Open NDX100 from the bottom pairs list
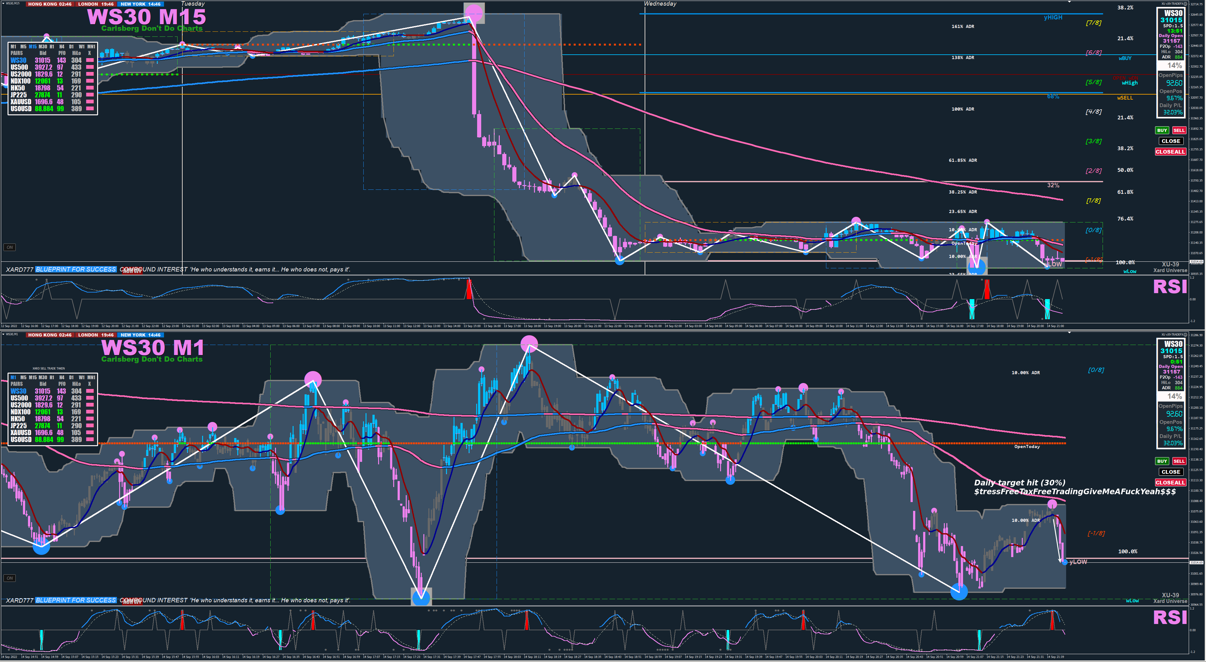 pyautogui.click(x=21, y=412)
